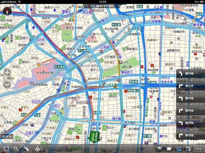Viewport: 205px width, 153px height.
Task: Tap the 本田1 intersection label
Action: click(55, 106)
